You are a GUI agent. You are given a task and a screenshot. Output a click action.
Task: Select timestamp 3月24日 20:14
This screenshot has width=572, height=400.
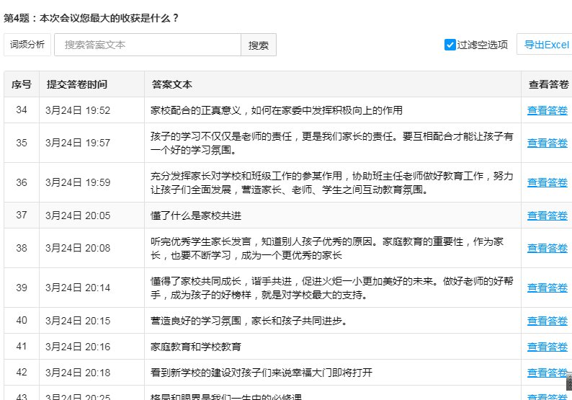pyautogui.click(x=78, y=288)
